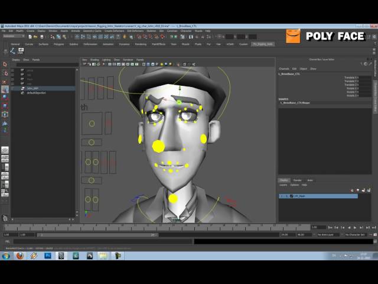Click the New Scene icon
The image size is (378, 284).
30,37
